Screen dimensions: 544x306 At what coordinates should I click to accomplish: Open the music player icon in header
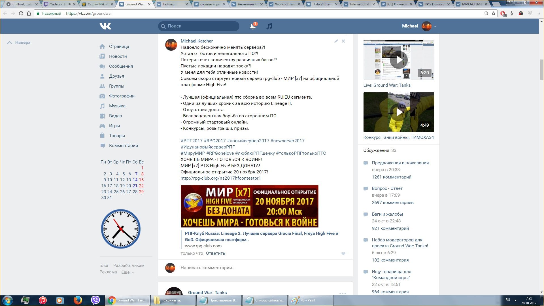point(269,26)
